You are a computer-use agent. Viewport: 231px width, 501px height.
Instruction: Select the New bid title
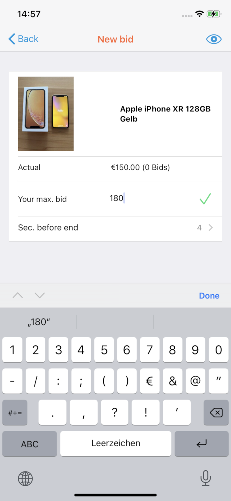[x=115, y=39]
